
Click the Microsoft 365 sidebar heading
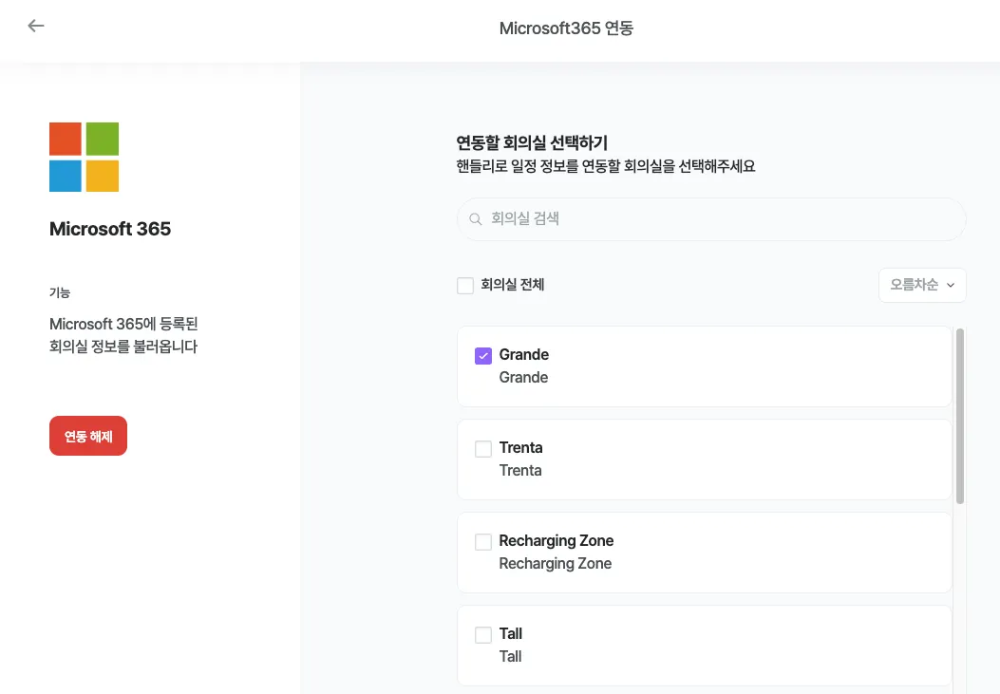pos(110,229)
